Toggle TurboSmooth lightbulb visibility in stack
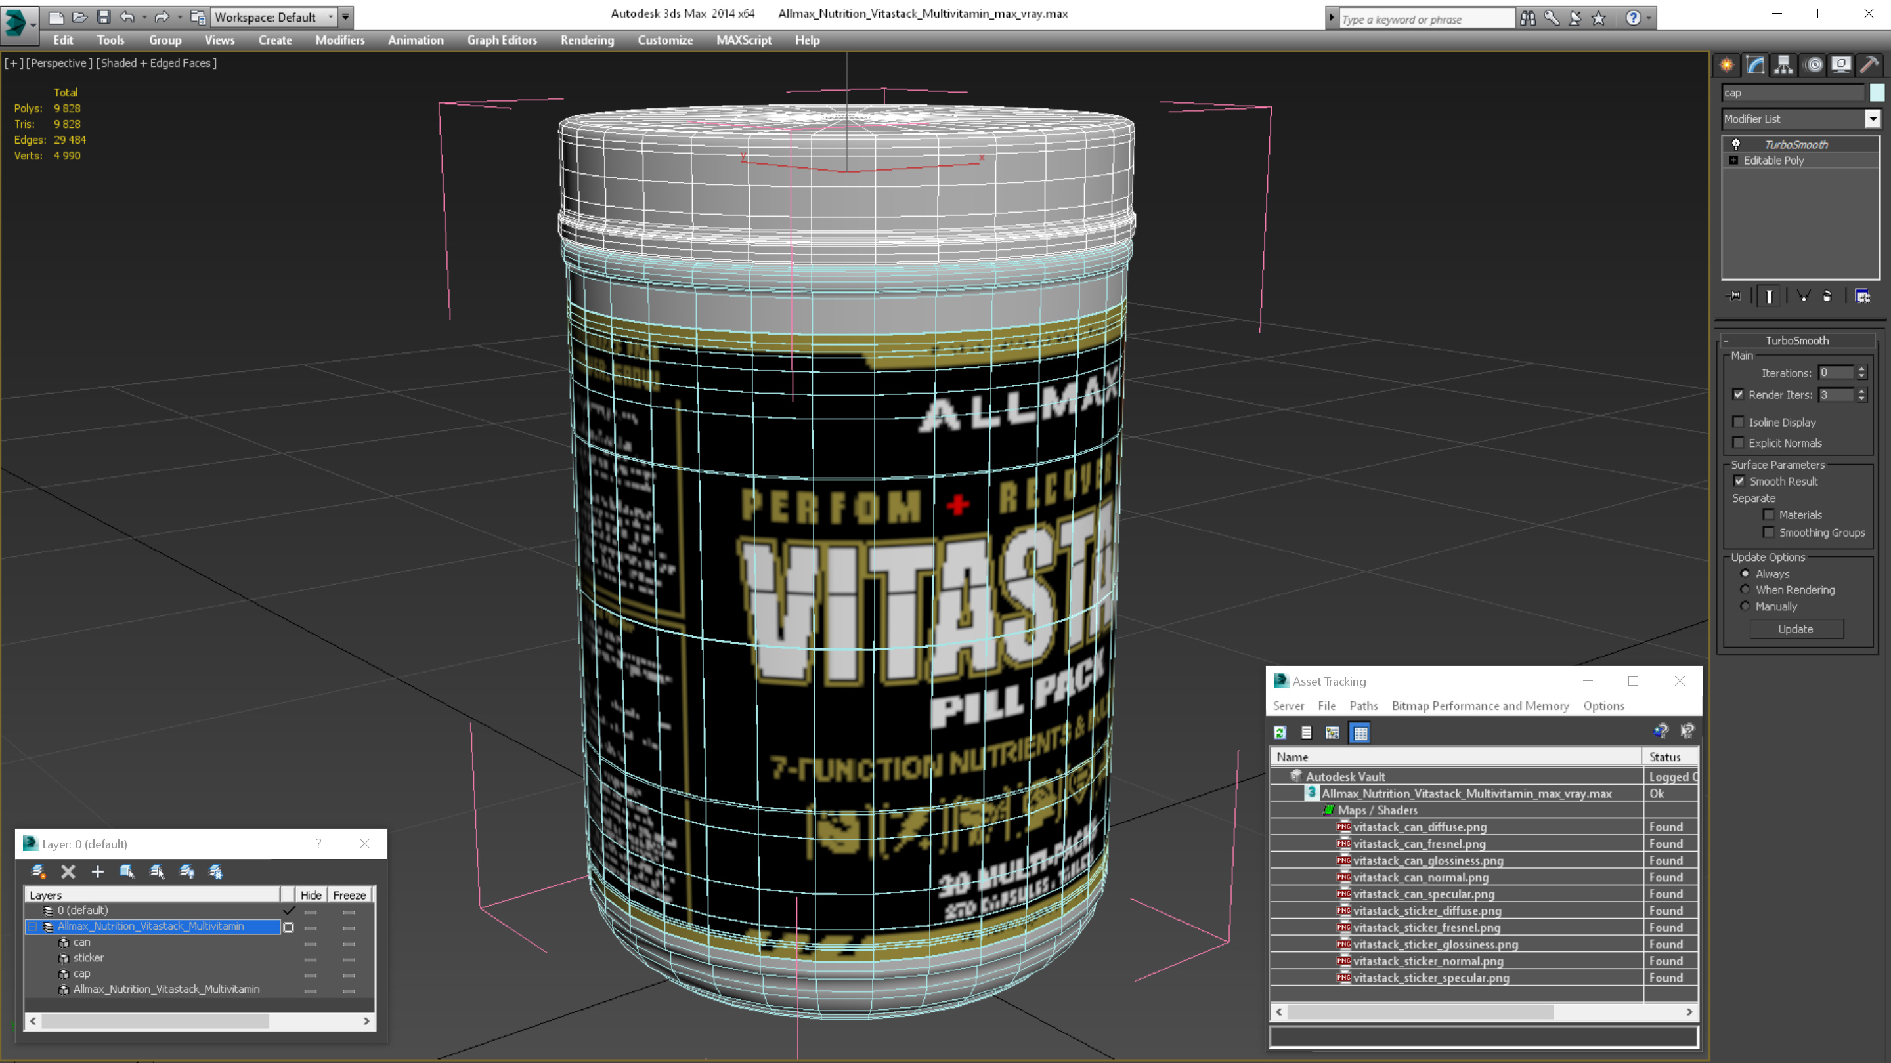Screen dimensions: 1891x1063 pyautogui.click(x=1736, y=144)
